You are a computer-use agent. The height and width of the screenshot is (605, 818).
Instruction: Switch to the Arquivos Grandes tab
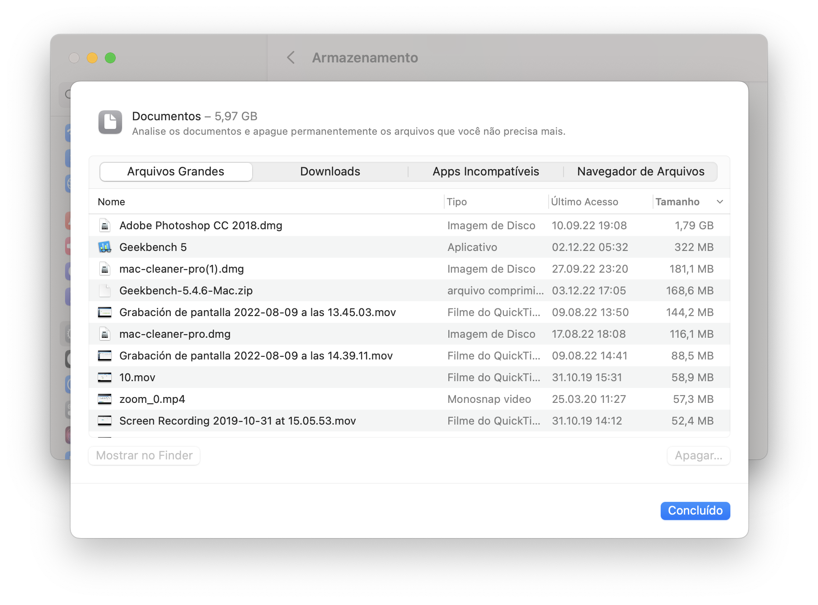176,171
